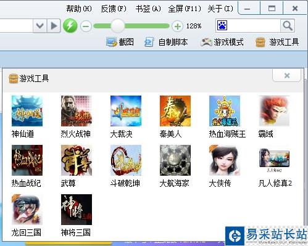This screenshot has height=246, width=308.
Task: Open the 斗破乾坤 game icon
Action: [126, 160]
